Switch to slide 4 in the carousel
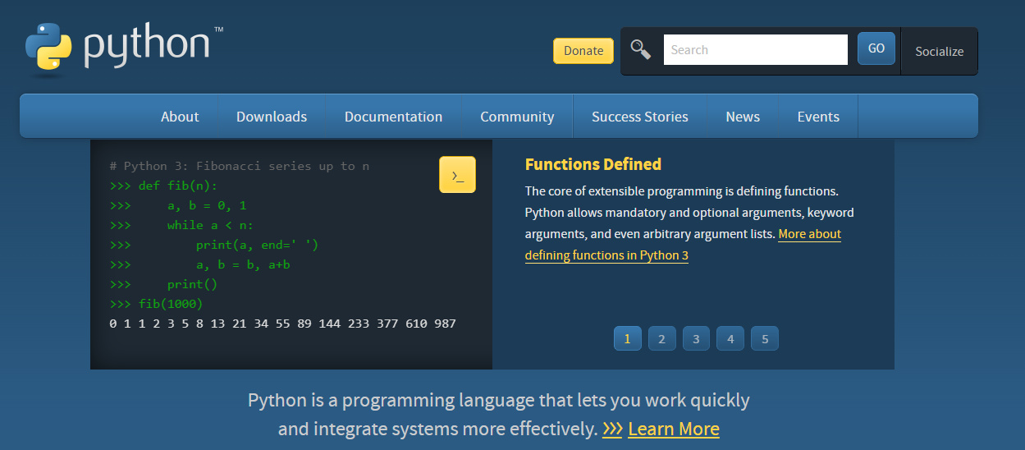The width and height of the screenshot is (1025, 450). (x=730, y=338)
